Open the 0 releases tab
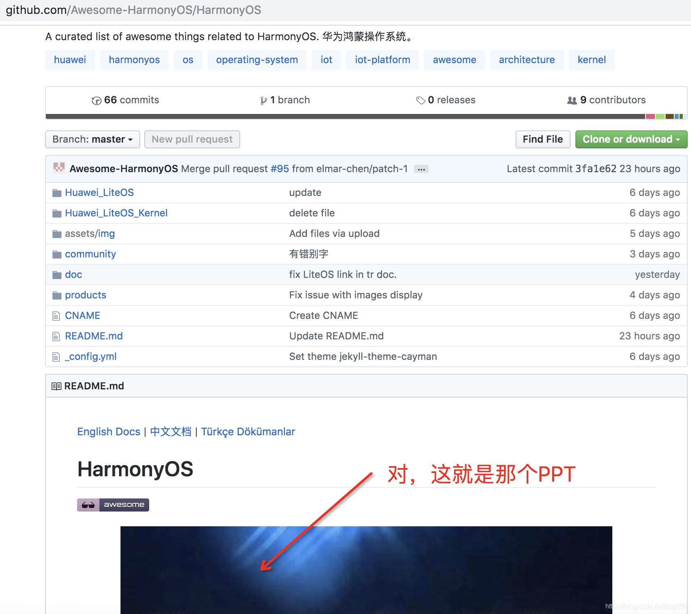Screen dimensions: 691x614 446,100
